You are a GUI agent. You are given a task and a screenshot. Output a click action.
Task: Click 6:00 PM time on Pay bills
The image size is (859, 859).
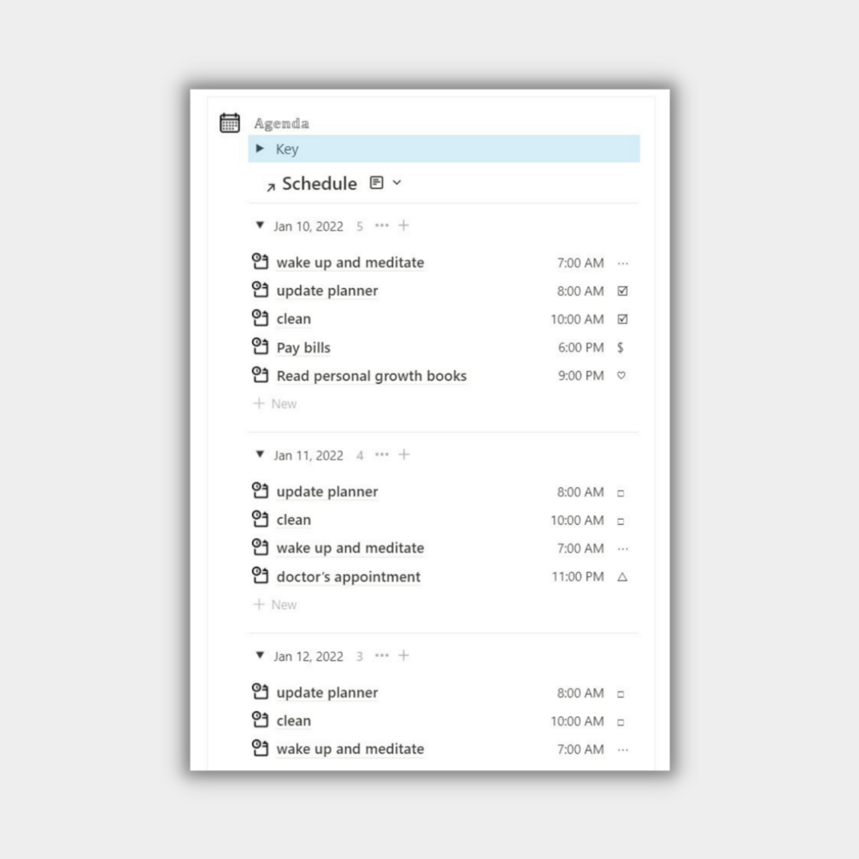point(580,347)
